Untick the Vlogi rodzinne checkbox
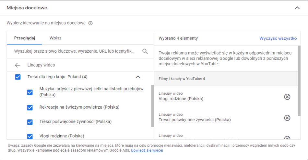The width and height of the screenshot is (308, 160). tap(30, 136)
